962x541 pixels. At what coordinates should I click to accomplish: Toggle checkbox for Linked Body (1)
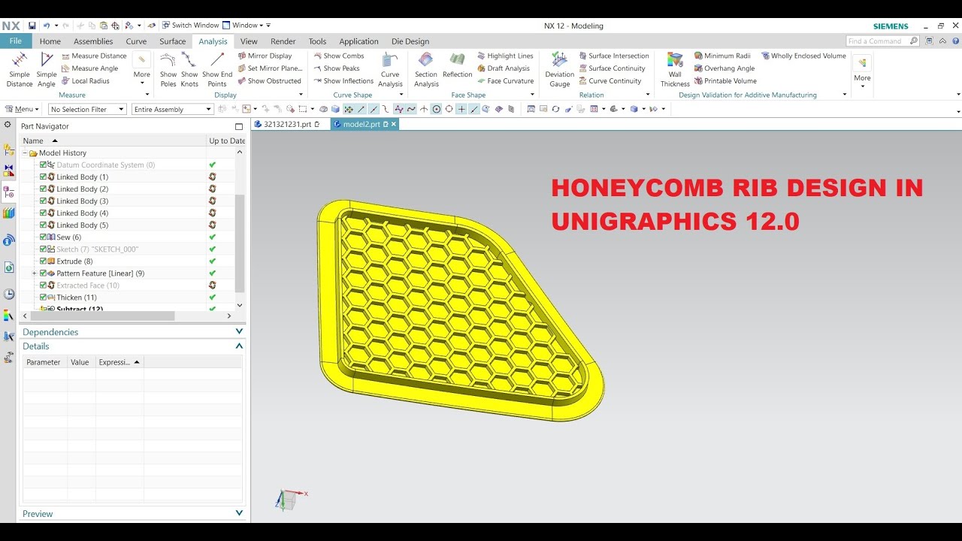coord(44,177)
